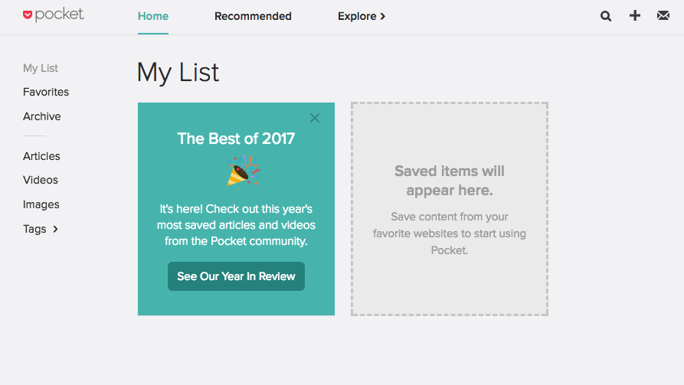Open the inbox envelope icon

[663, 16]
